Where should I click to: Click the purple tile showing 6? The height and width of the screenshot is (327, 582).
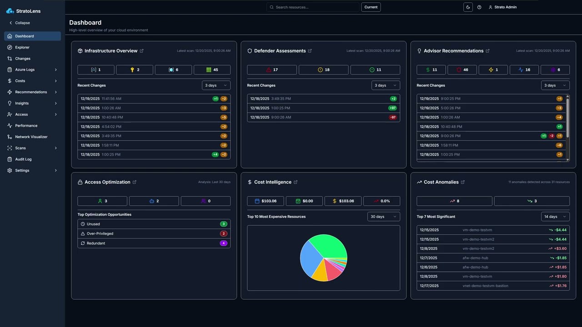(x=555, y=69)
